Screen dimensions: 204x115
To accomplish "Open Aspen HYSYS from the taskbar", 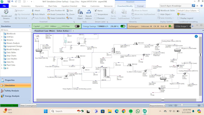I will tap(145, 111).
